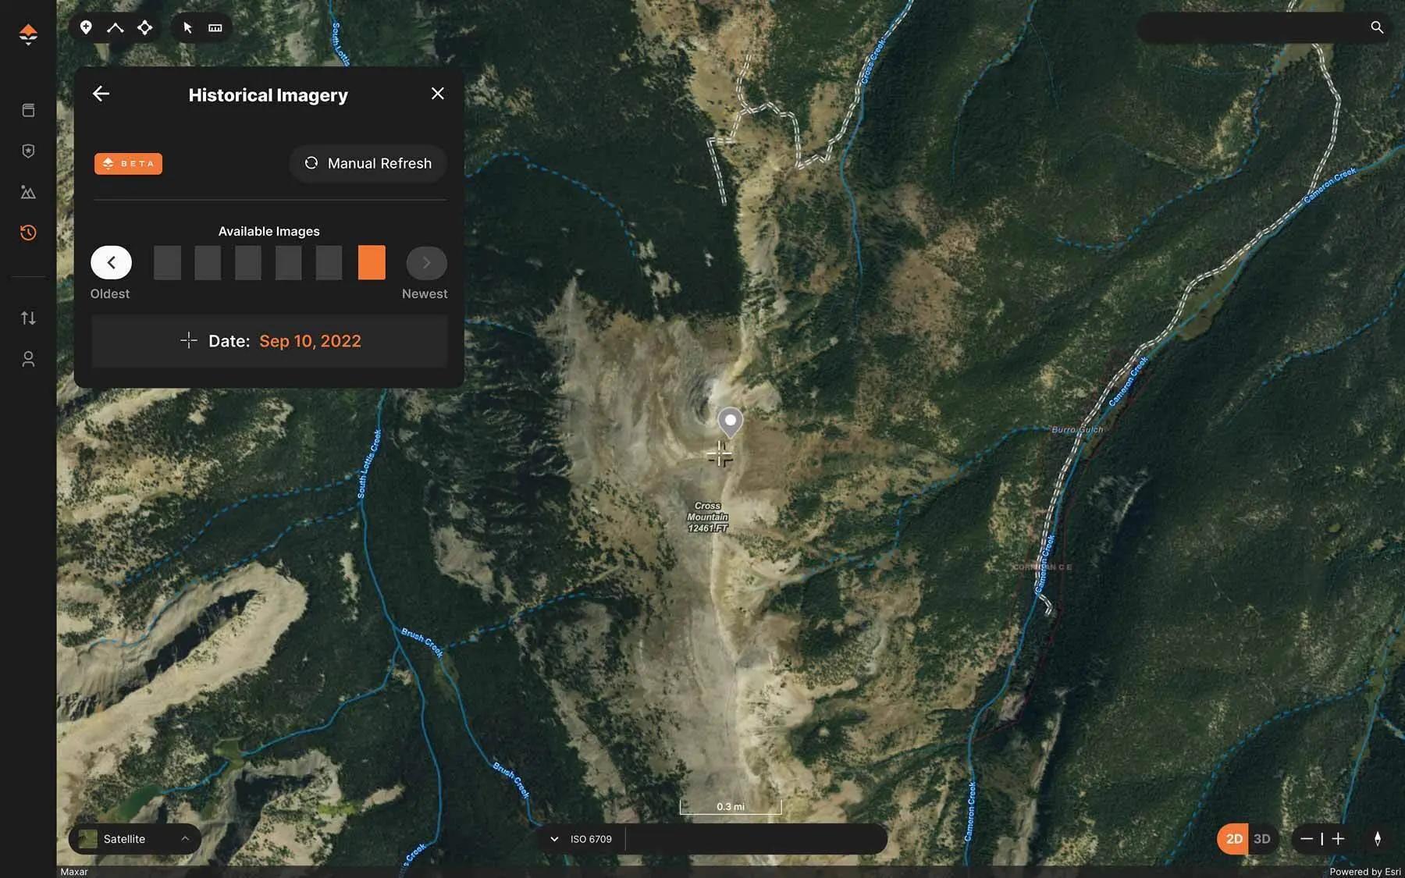Switch map to 2D view
Viewport: 1405px width, 878px height.
coord(1234,839)
